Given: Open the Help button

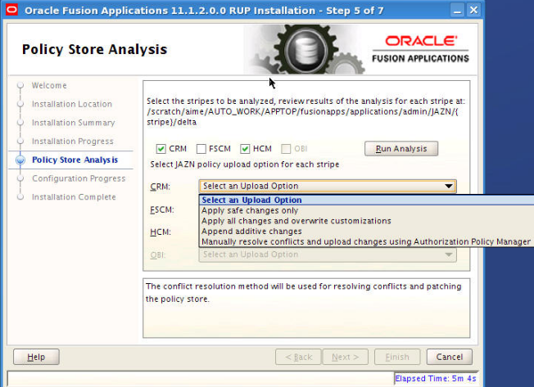Looking at the screenshot, I should (36, 357).
